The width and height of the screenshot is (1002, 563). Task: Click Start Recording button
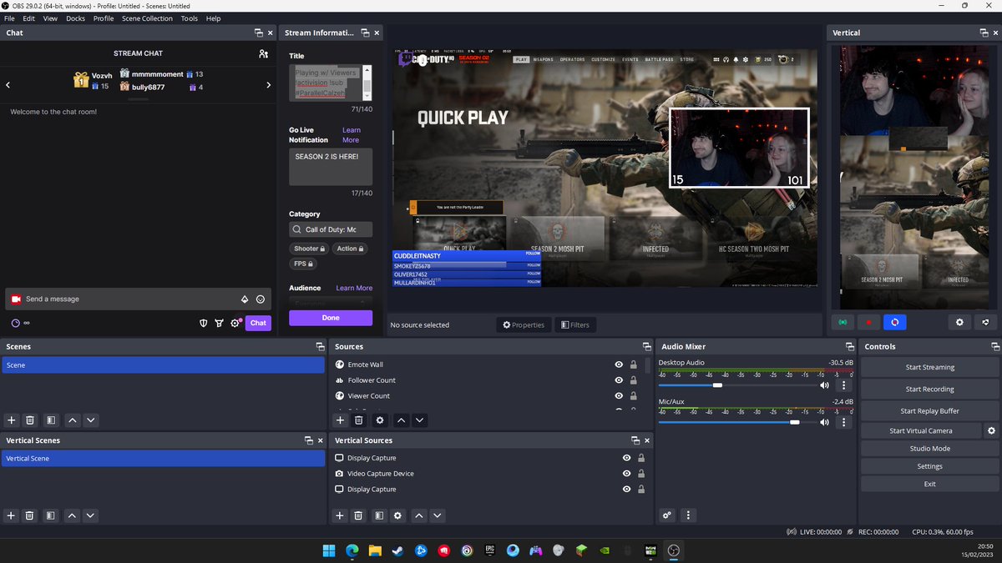pyautogui.click(x=929, y=389)
